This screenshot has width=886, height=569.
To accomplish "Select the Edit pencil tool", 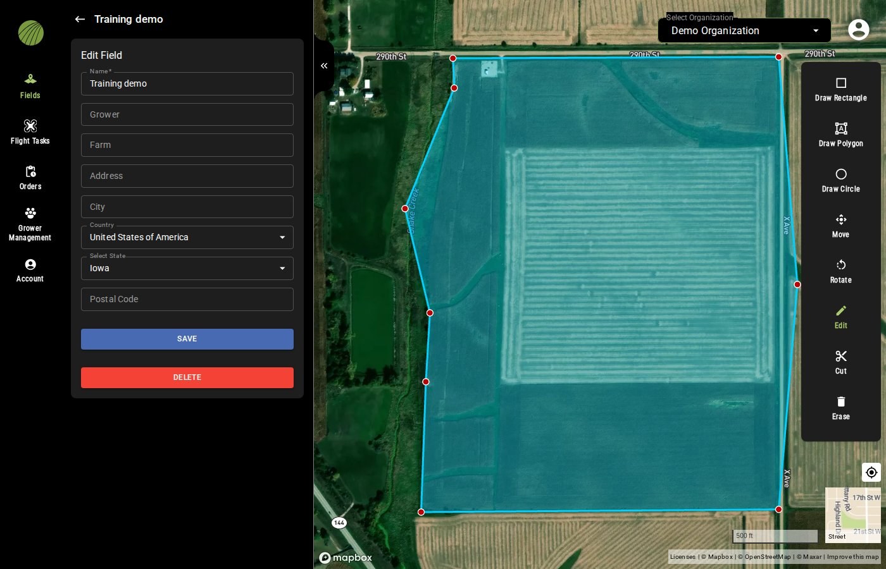I will tap(840, 317).
